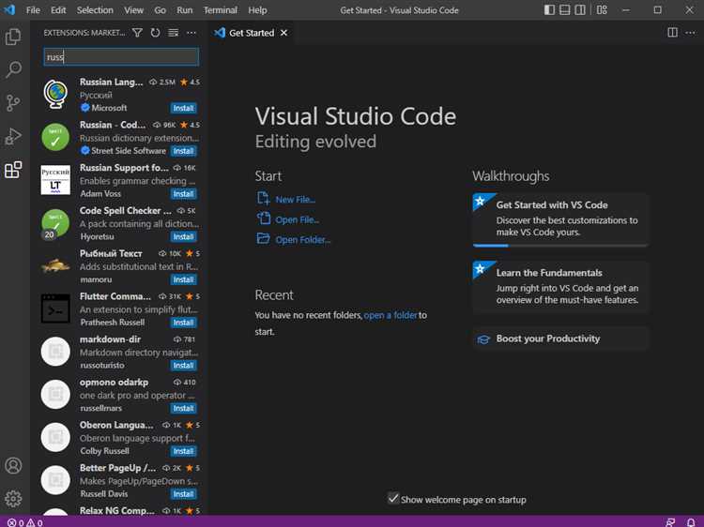Open the Manage gear icon
The image size is (704, 527).
pyautogui.click(x=13, y=498)
